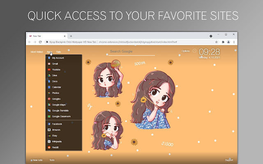
Task: Select Calendar in the Apps list
Action: pos(64,87)
